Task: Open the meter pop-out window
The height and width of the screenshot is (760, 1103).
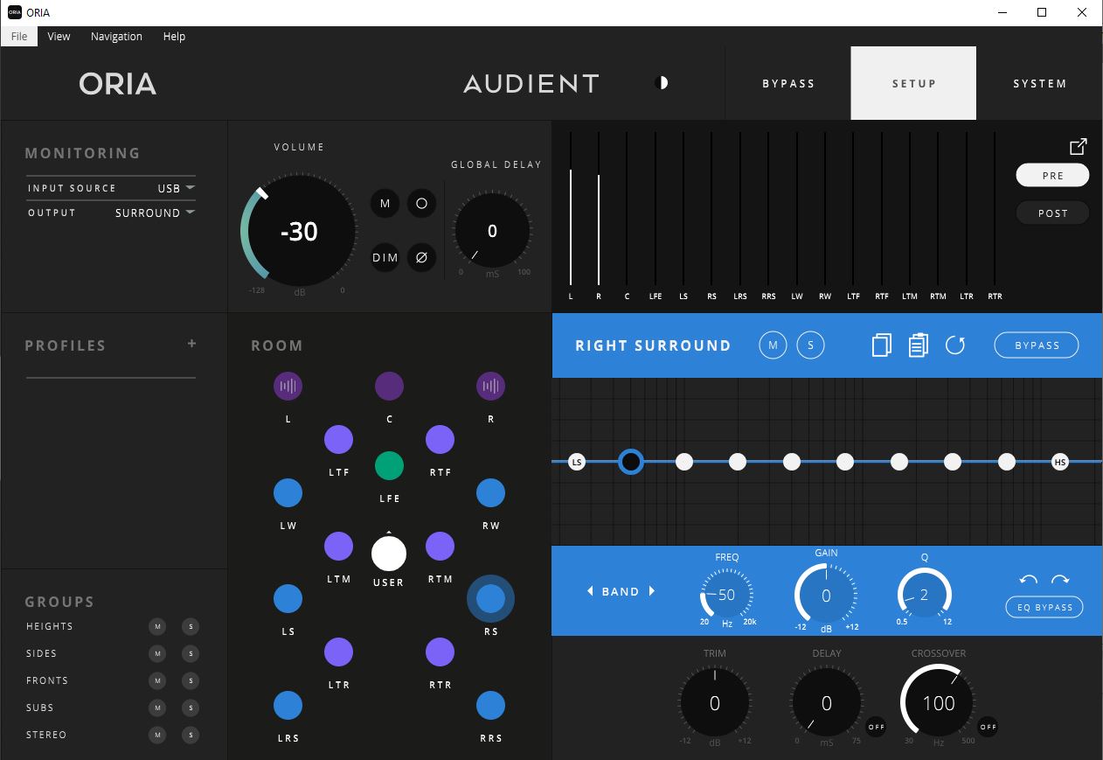Action: coord(1078,146)
